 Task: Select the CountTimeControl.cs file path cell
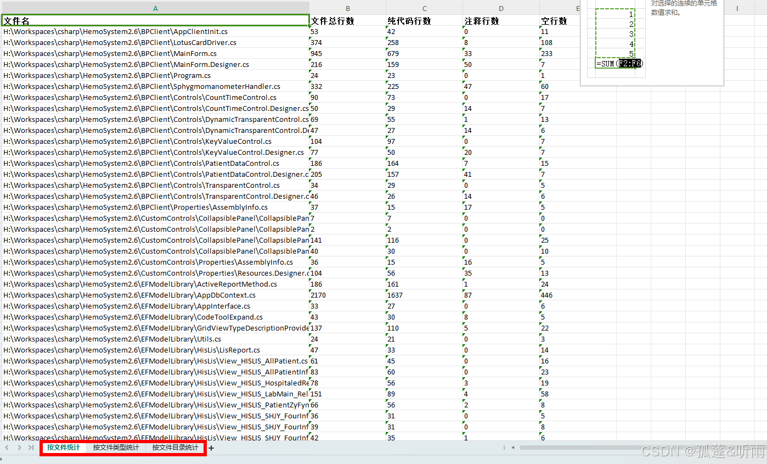(x=156, y=98)
